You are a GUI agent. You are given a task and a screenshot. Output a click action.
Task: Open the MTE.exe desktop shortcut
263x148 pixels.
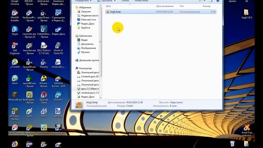click(15, 114)
